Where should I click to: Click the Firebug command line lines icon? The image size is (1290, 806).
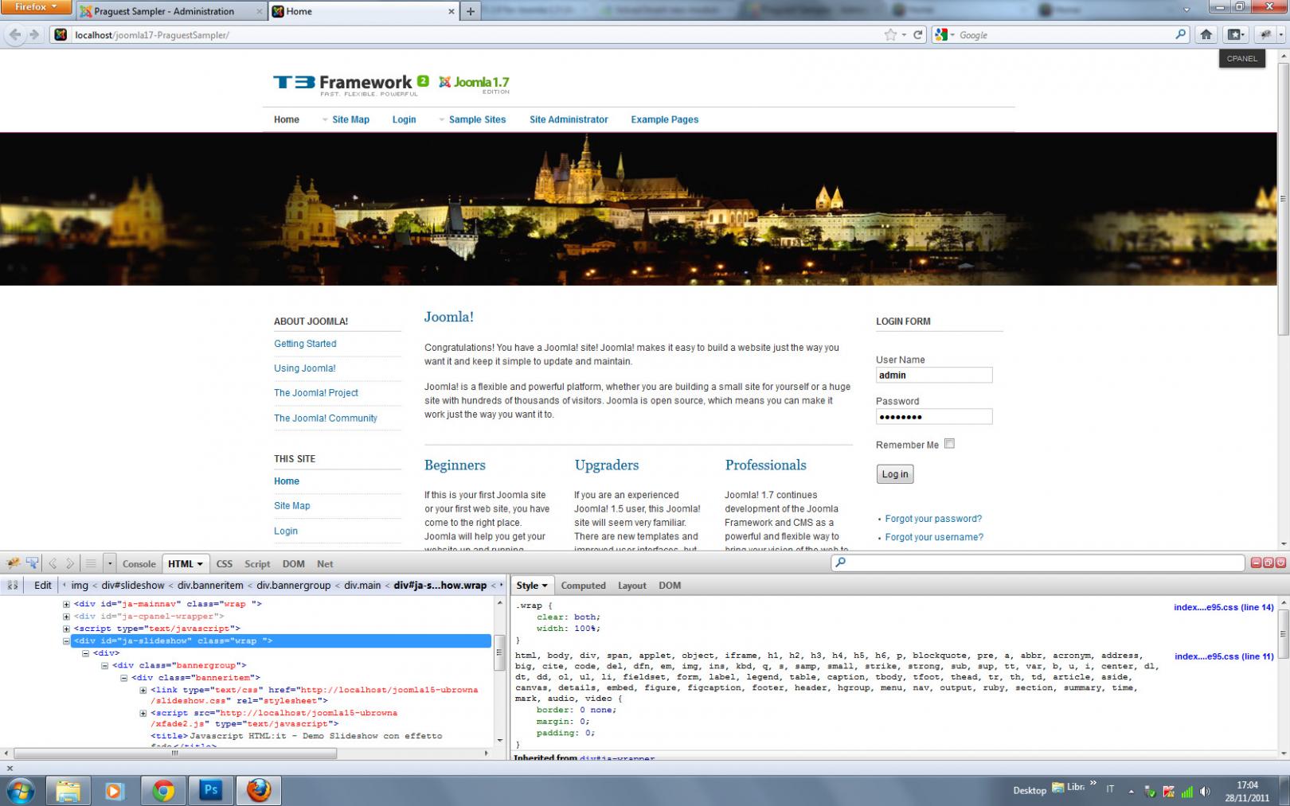(x=91, y=563)
